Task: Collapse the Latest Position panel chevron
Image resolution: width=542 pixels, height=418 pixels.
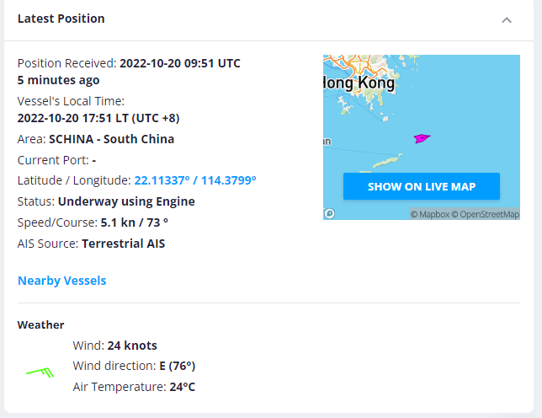Action: pyautogui.click(x=507, y=19)
